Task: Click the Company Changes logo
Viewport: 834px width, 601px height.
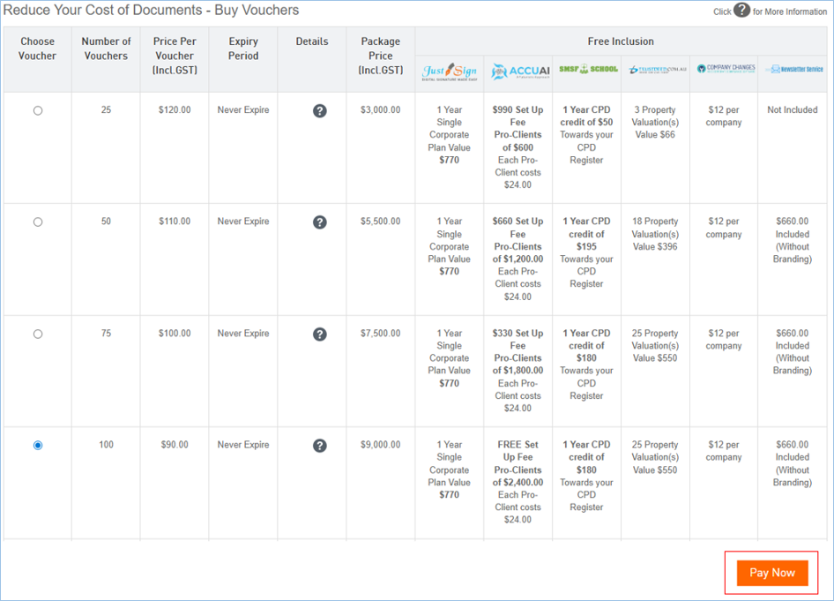Action: click(x=724, y=69)
